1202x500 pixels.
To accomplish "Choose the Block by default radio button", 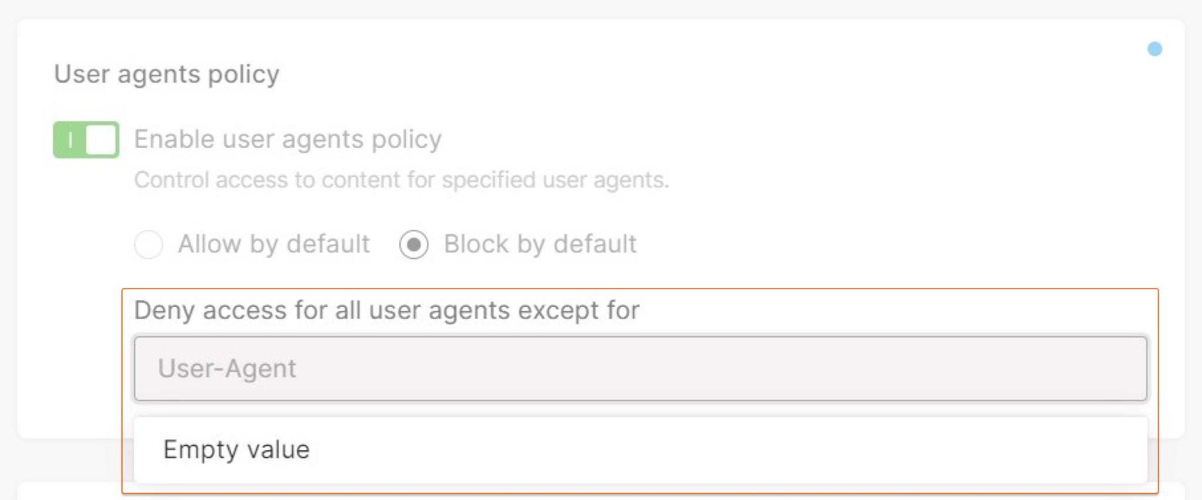I will (414, 244).
